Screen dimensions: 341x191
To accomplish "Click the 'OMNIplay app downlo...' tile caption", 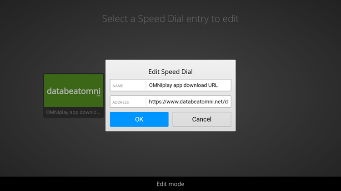I will point(73,112).
